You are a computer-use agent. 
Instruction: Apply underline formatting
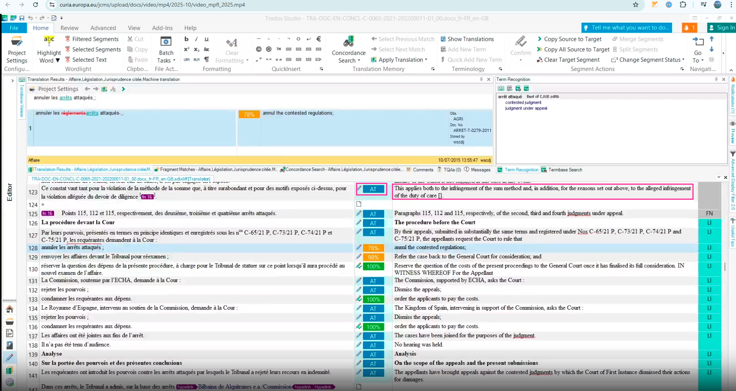click(206, 39)
